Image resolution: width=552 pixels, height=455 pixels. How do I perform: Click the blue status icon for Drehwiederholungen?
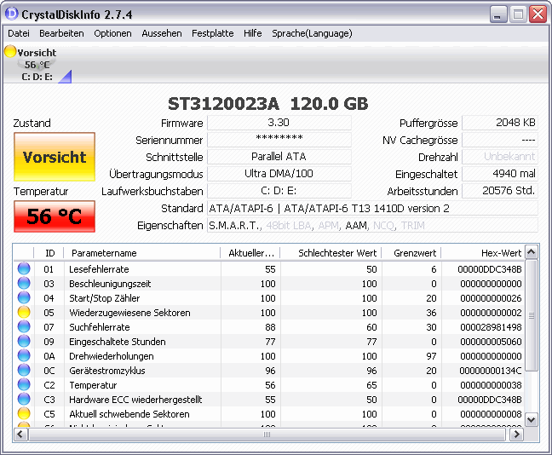click(x=24, y=355)
